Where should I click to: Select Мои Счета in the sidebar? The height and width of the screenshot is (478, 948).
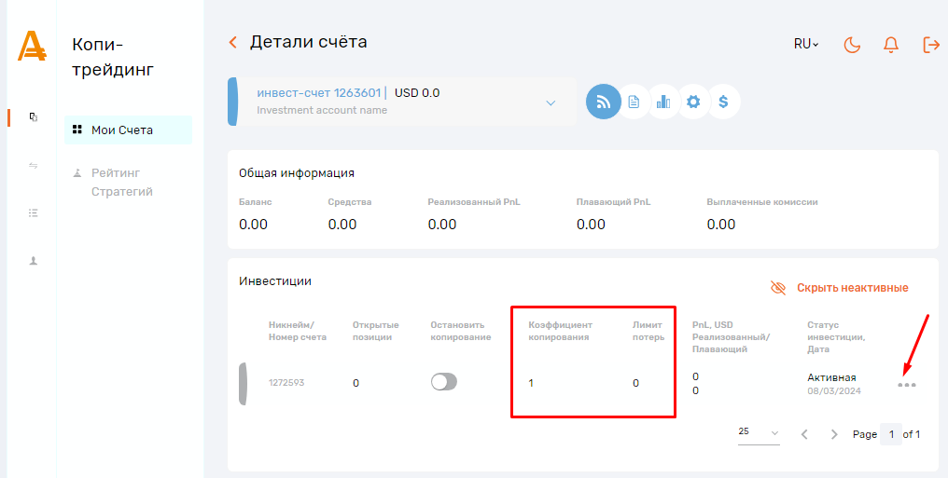(121, 130)
